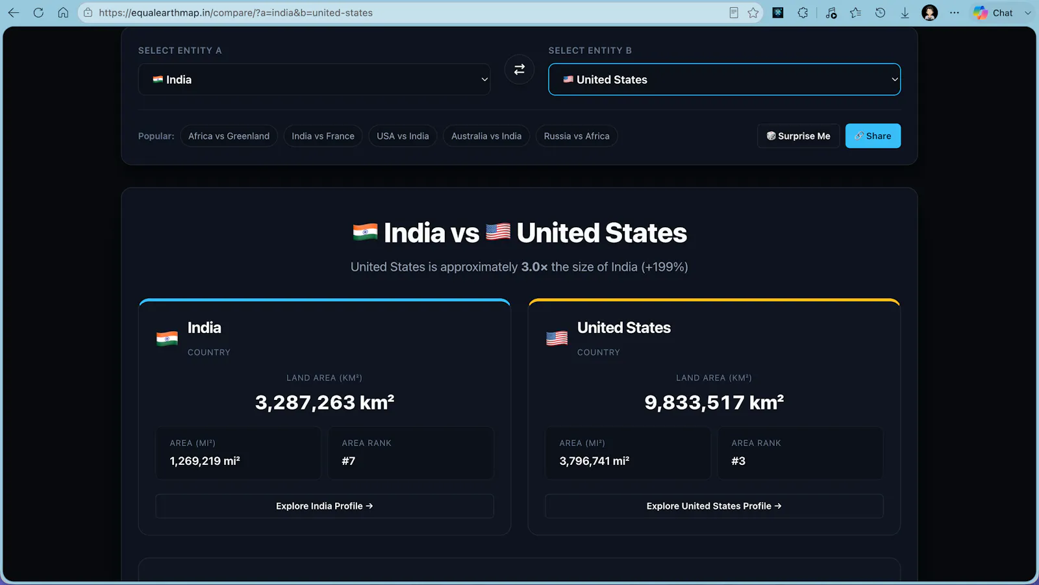This screenshot has width=1039, height=585.
Task: Click the "Popular:" label
Action: coord(156,136)
